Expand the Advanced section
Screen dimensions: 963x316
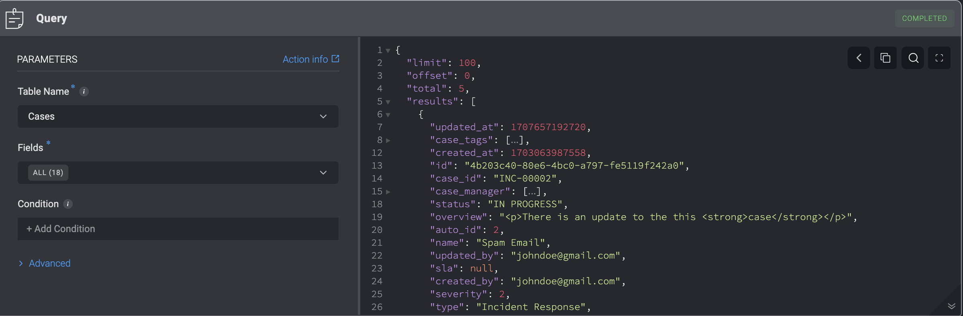[x=45, y=263]
